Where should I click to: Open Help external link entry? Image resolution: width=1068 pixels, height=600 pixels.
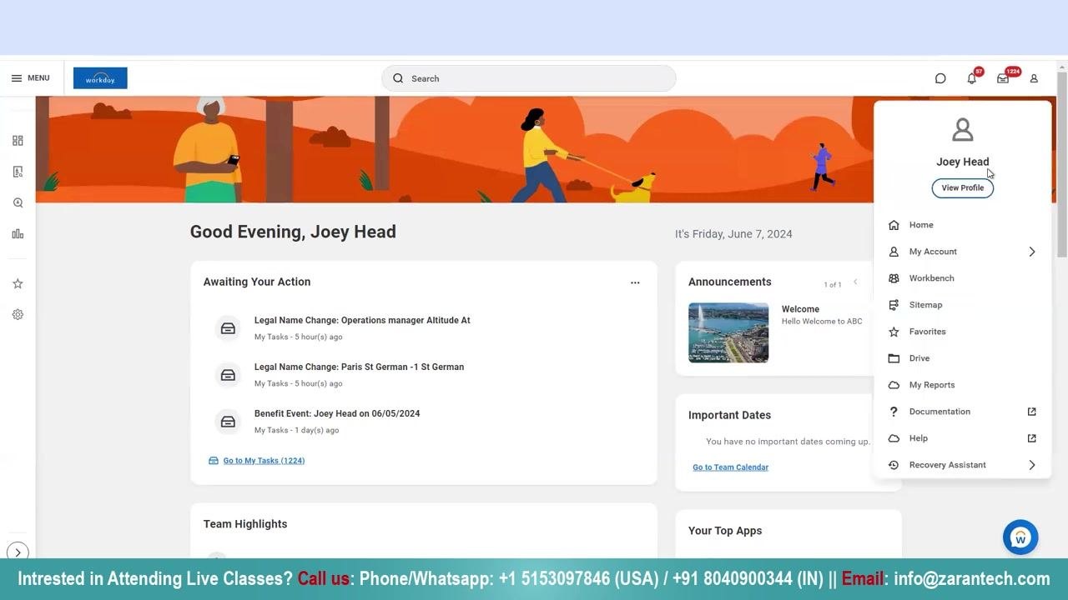coord(962,438)
